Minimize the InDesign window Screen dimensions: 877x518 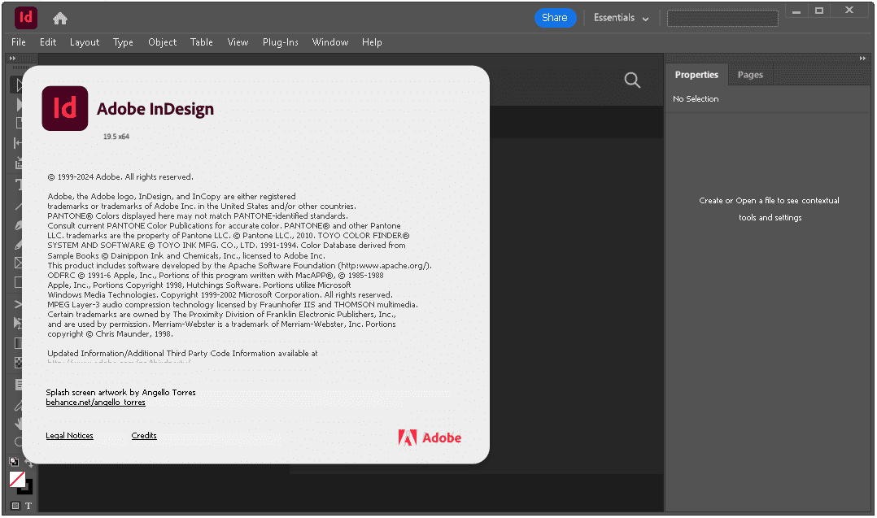(796, 11)
